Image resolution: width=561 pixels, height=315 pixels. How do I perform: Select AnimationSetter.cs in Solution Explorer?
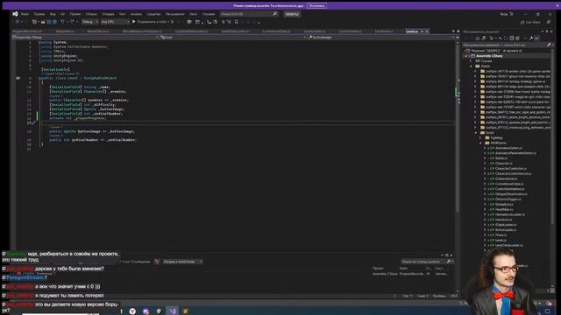(x=508, y=148)
